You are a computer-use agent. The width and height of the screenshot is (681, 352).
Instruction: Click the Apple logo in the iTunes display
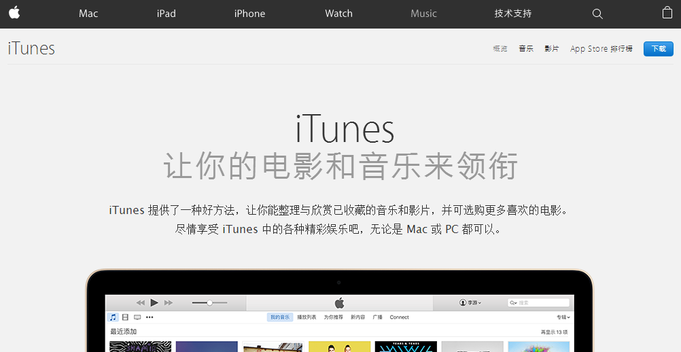point(339,302)
